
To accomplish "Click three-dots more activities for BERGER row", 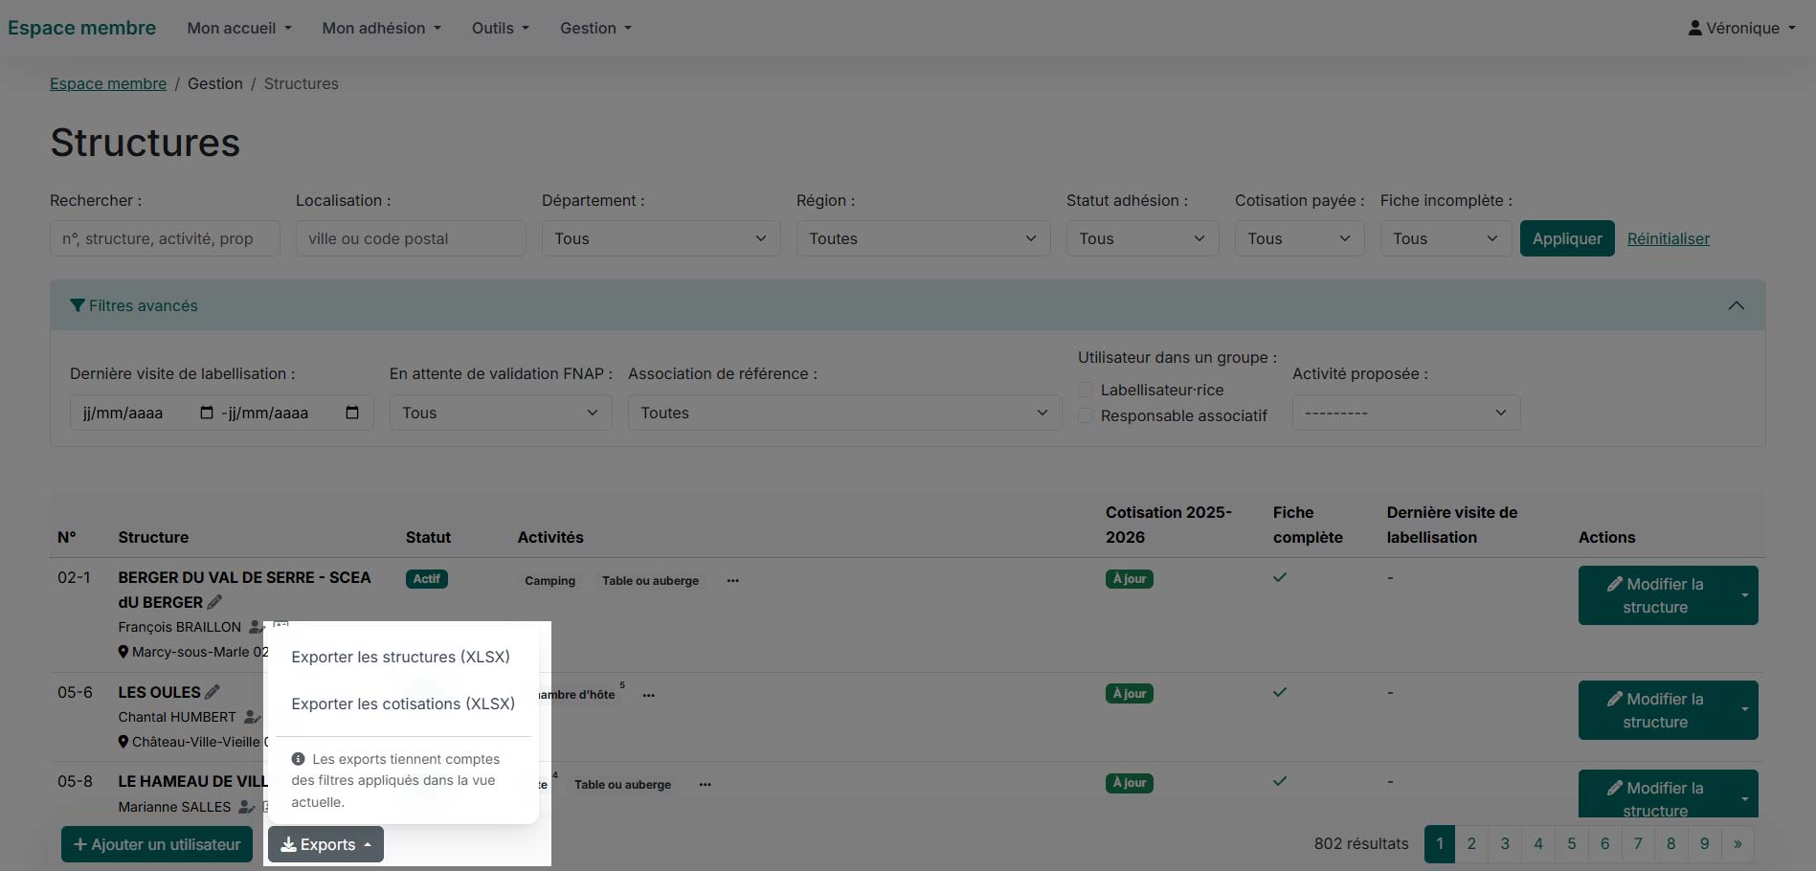I will coord(732,581).
